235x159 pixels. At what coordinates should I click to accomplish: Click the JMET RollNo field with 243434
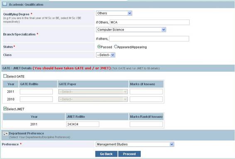point(83,124)
